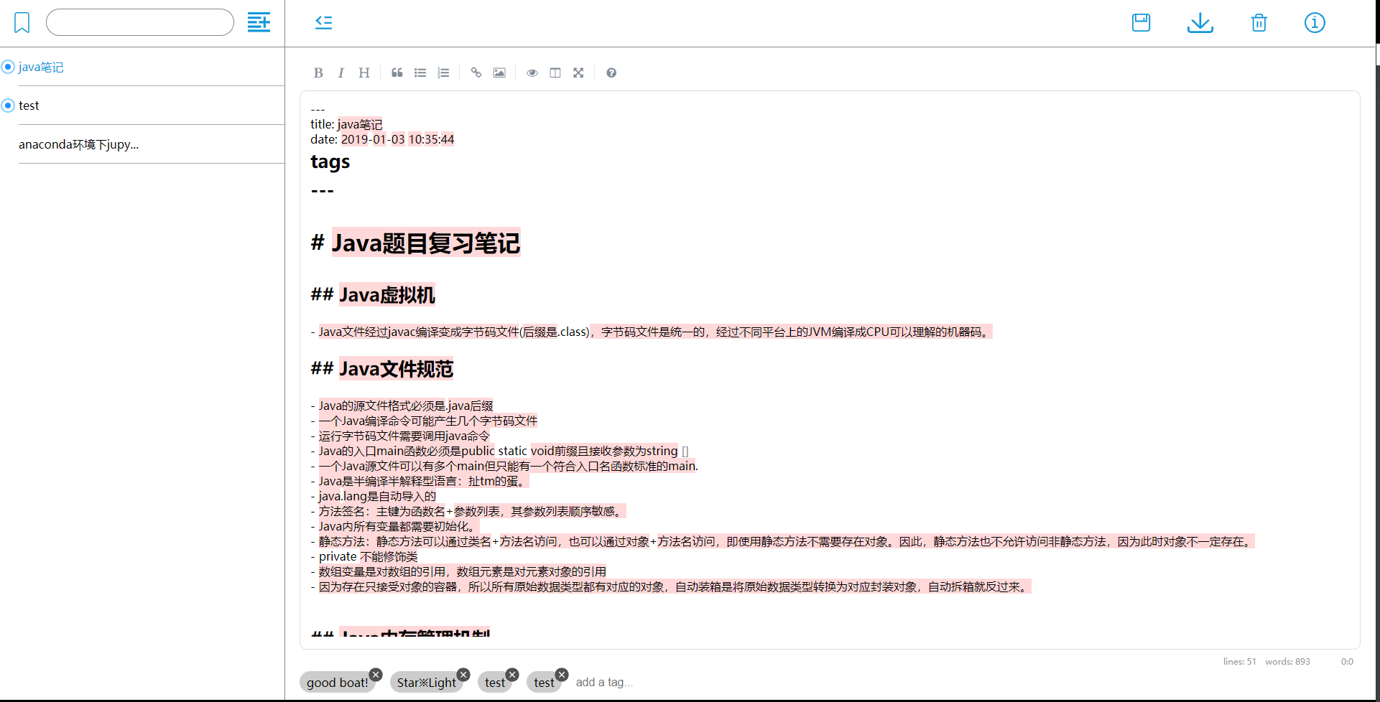Insert a block quote
The width and height of the screenshot is (1380, 702).
[x=397, y=72]
